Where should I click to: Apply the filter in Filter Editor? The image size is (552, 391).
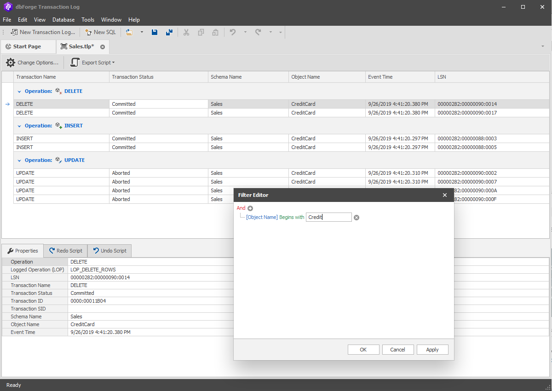pos(432,349)
